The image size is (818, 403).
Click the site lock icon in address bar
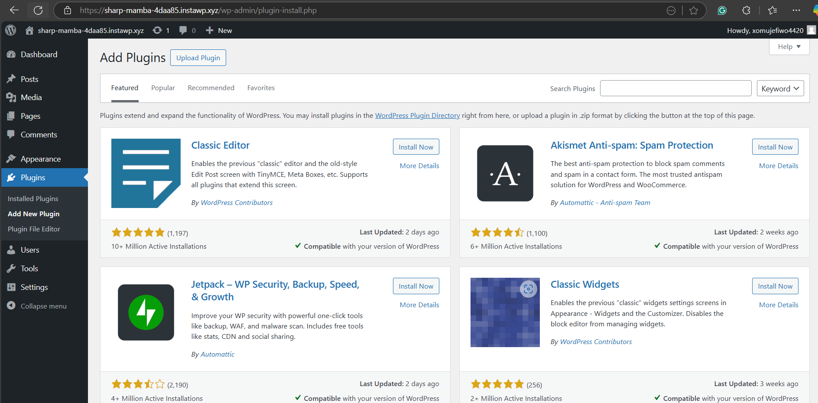coord(68,10)
